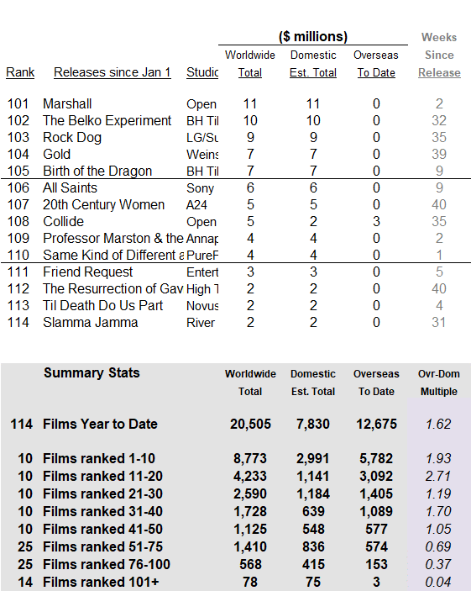Select '20th Century Women' title
471x591 pixels.
tap(103, 204)
